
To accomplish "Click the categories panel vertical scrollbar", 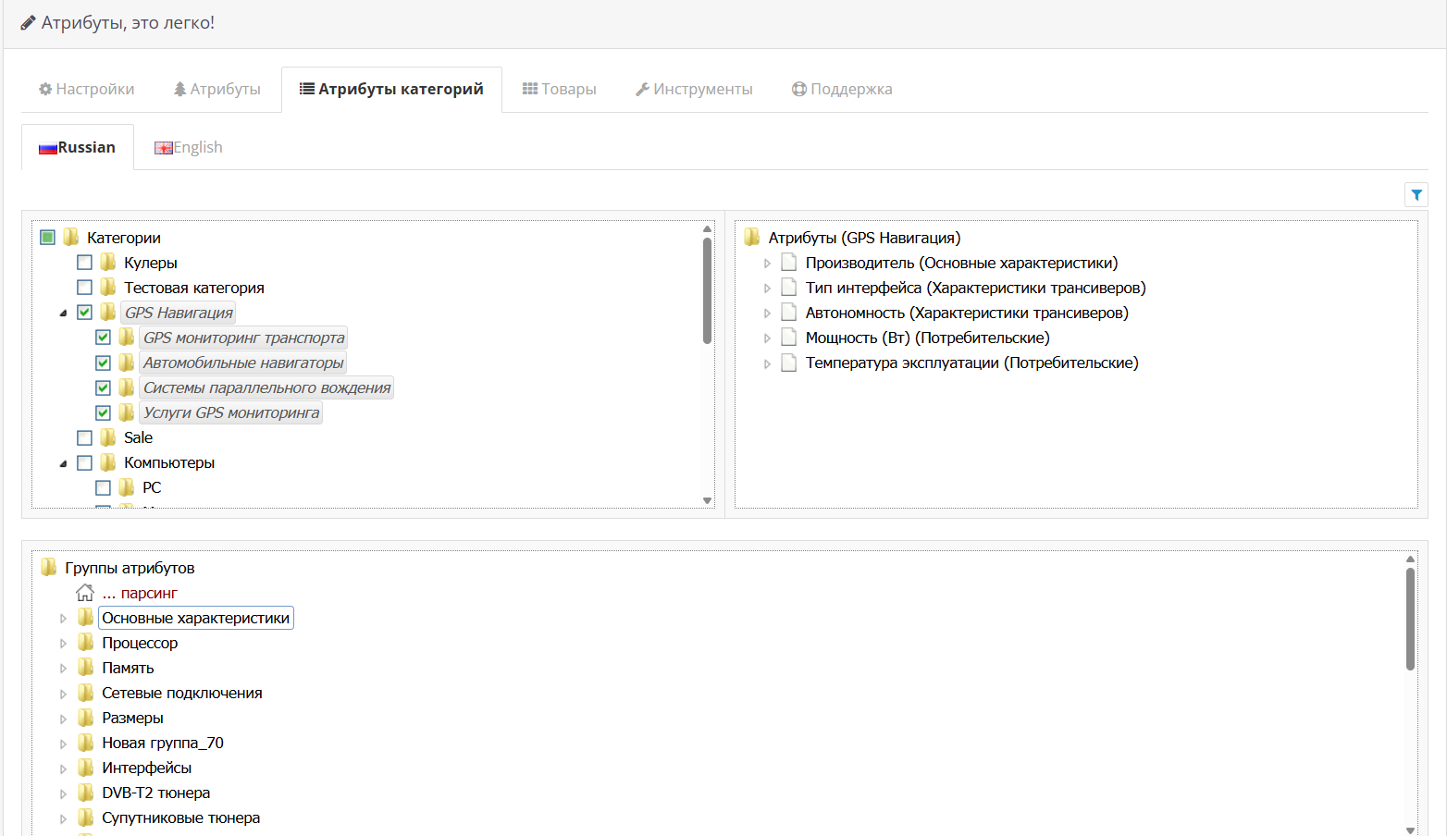I will tap(707, 291).
